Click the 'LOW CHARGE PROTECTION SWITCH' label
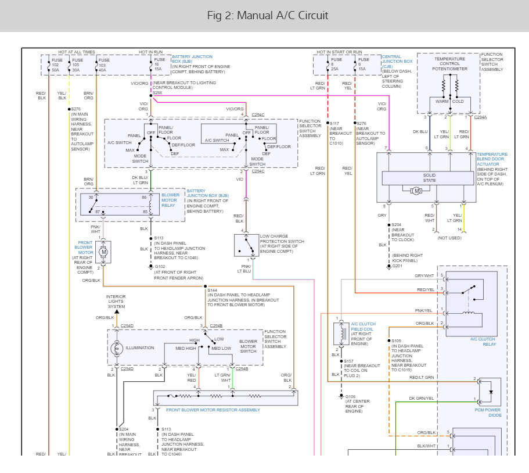This screenshot has height=473, width=529. click(x=282, y=239)
